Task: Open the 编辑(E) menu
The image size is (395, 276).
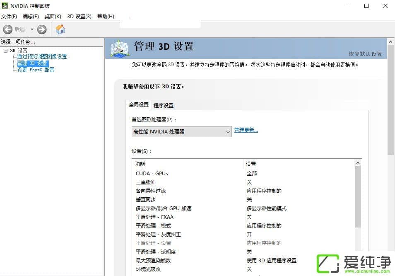Action: [31, 17]
